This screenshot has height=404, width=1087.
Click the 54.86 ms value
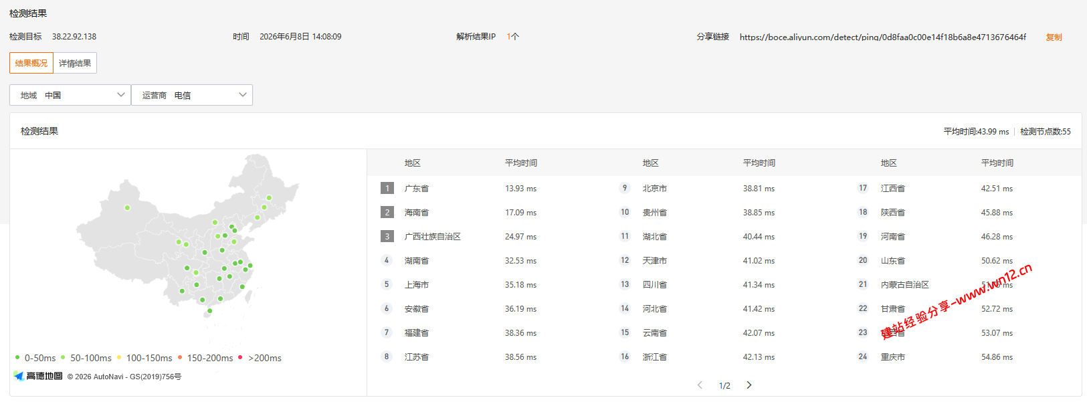coord(997,357)
